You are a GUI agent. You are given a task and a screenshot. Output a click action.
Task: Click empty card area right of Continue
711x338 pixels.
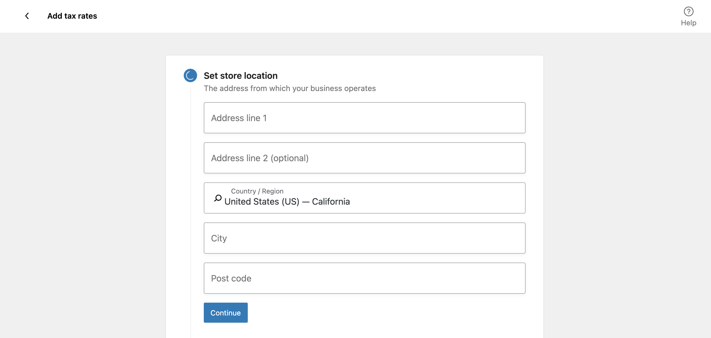(x=390, y=313)
